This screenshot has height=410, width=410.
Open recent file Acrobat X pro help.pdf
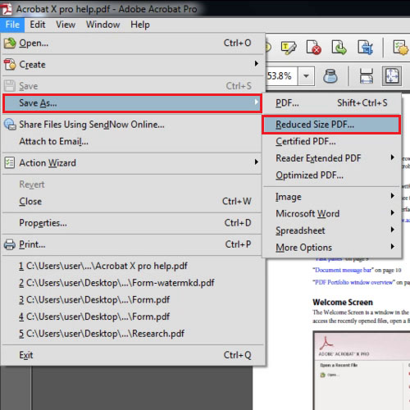pyautogui.click(x=132, y=266)
